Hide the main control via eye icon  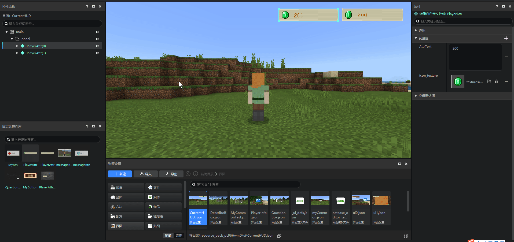point(97,32)
